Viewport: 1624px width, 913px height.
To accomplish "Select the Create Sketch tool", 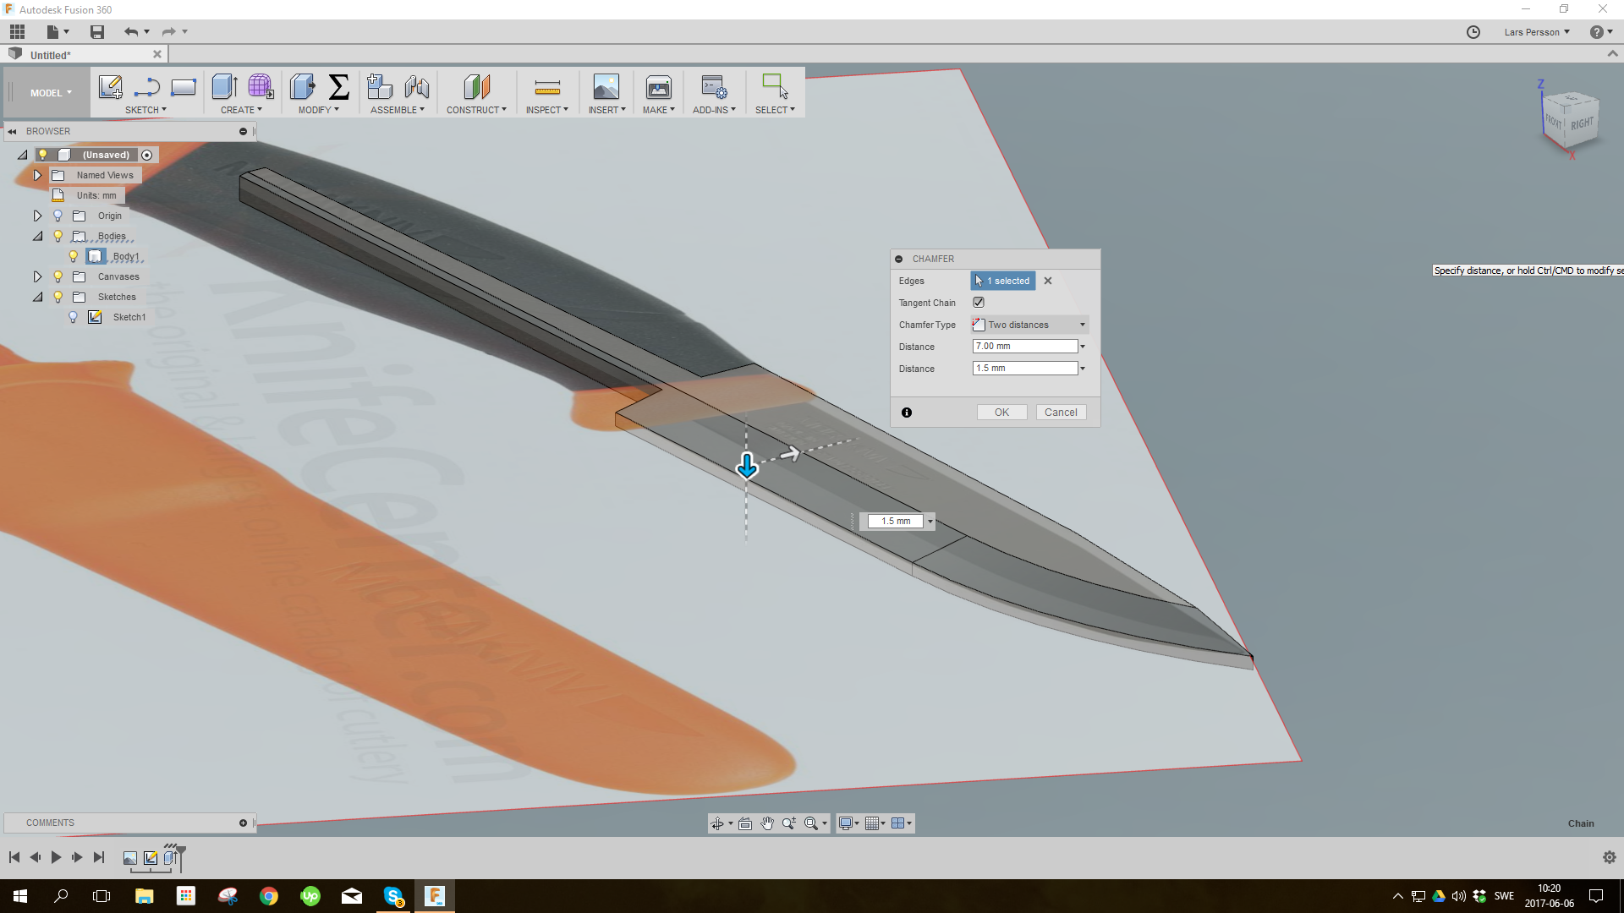I will point(109,86).
